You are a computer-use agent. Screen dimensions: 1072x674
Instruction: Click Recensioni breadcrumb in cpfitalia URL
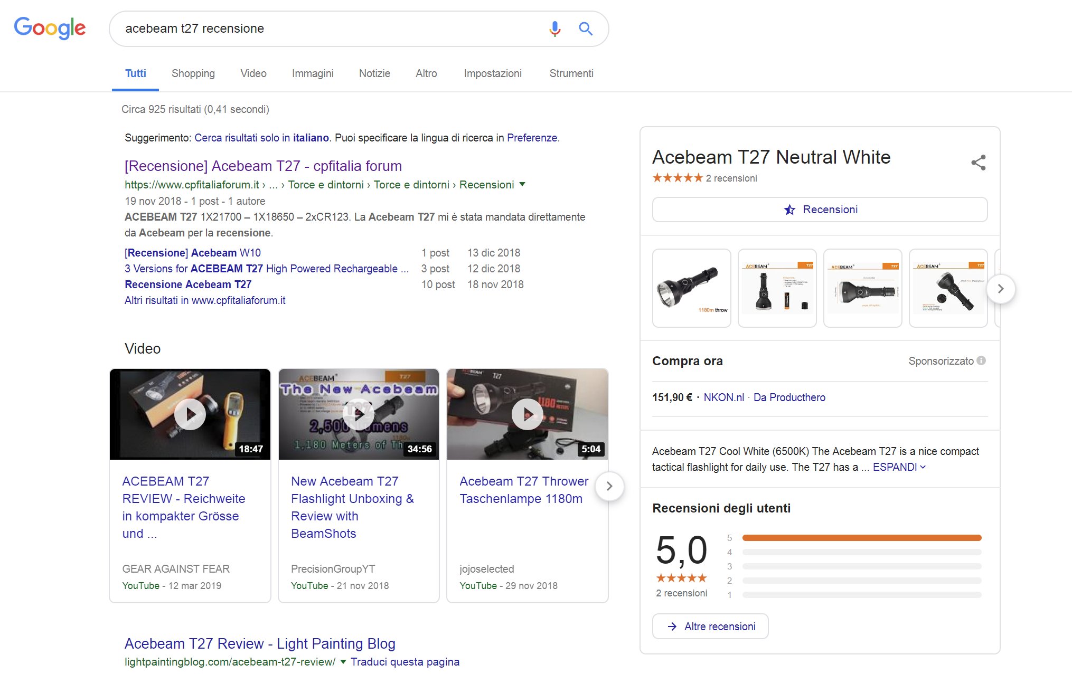point(486,185)
